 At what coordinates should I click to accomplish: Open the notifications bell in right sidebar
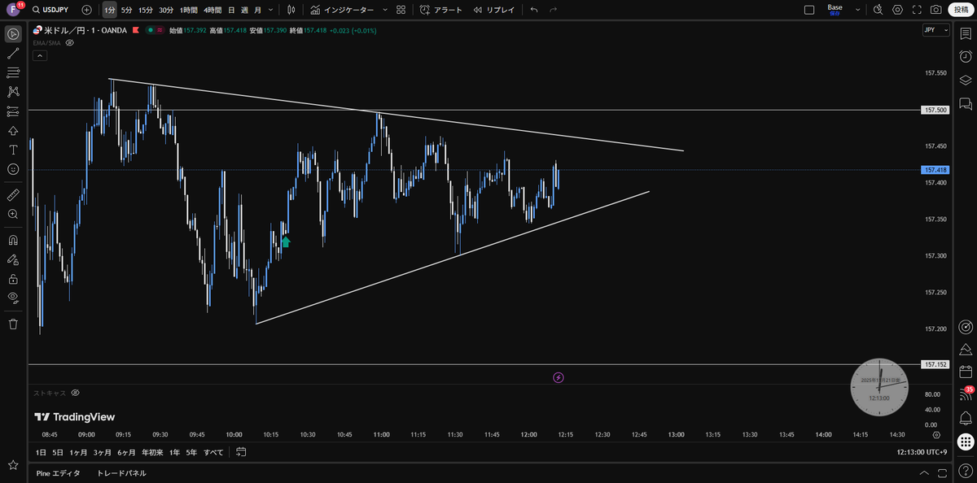pos(966,418)
